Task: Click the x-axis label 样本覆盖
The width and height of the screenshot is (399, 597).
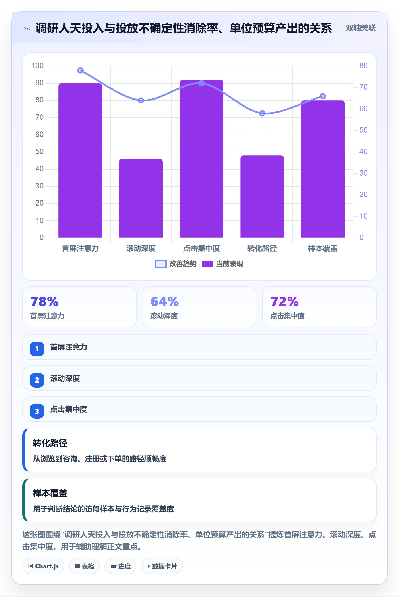Action: pos(323,249)
